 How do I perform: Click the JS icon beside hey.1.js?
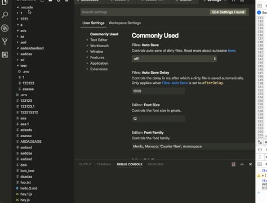17,194
